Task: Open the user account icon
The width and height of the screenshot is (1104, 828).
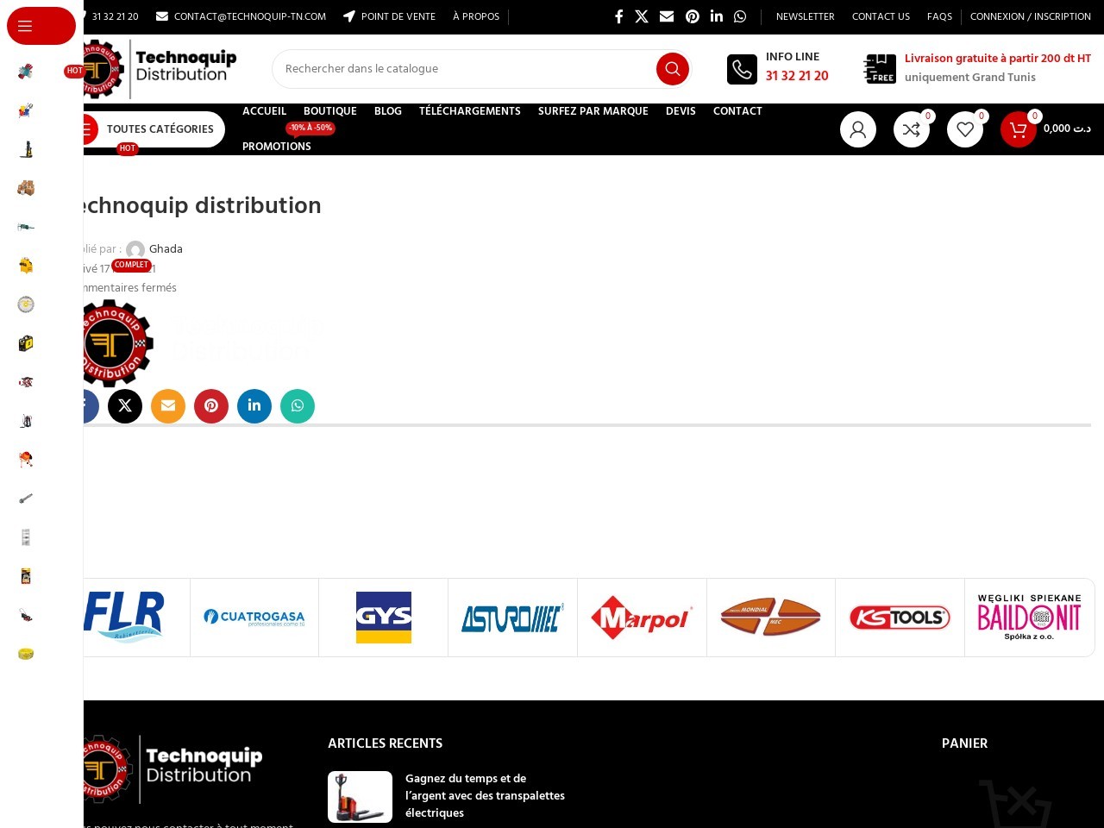Action: [x=858, y=129]
